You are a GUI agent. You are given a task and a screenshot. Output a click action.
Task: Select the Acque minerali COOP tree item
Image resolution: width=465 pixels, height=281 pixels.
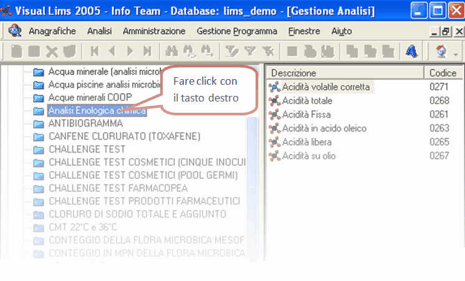pos(90,97)
